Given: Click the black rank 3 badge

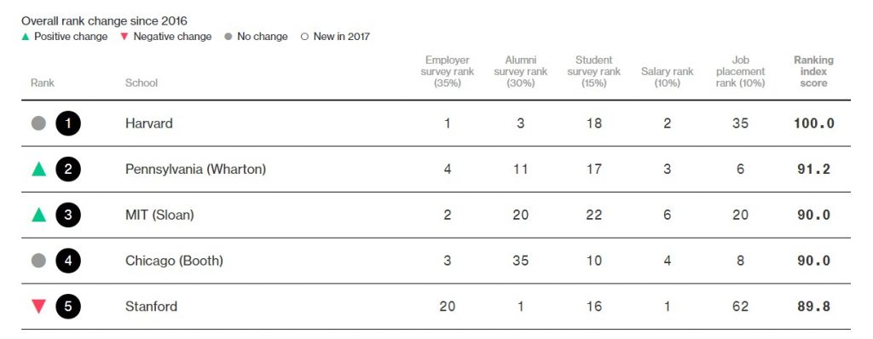Looking at the screenshot, I should click(x=68, y=215).
